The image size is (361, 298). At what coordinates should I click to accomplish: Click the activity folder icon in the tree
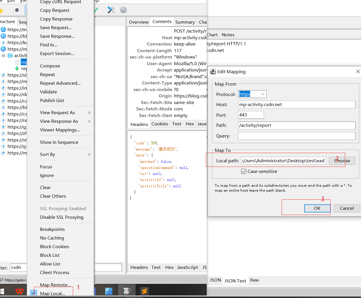tap(10, 55)
